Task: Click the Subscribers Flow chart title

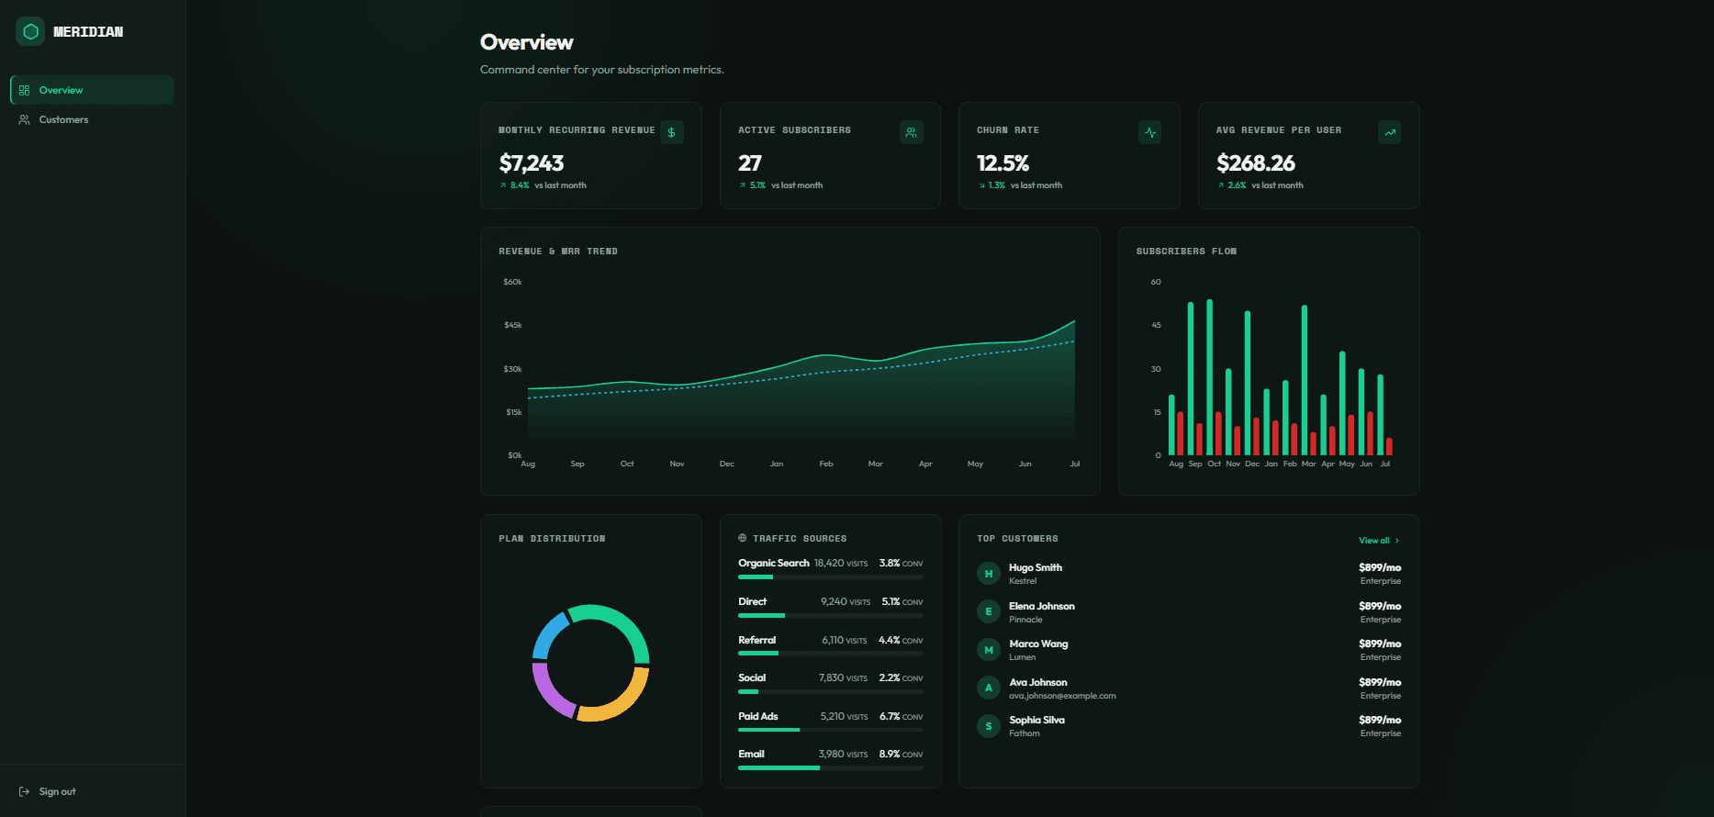Action: click(x=1186, y=252)
